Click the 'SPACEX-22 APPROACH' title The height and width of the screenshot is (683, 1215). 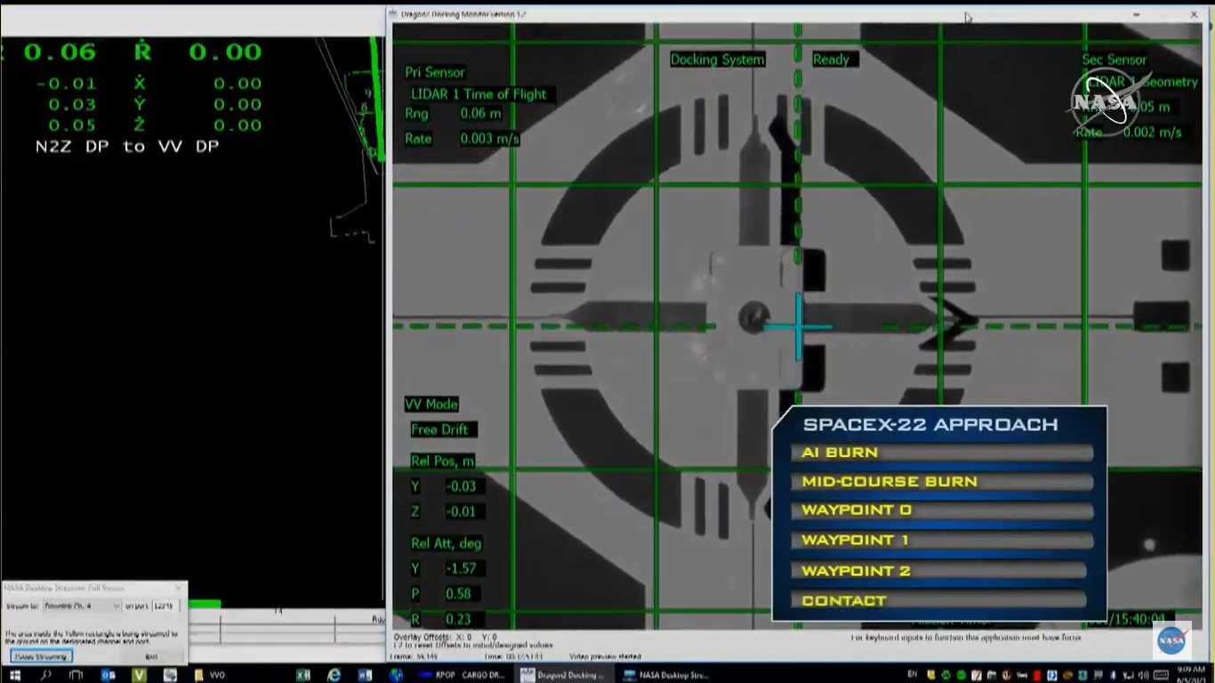930,425
